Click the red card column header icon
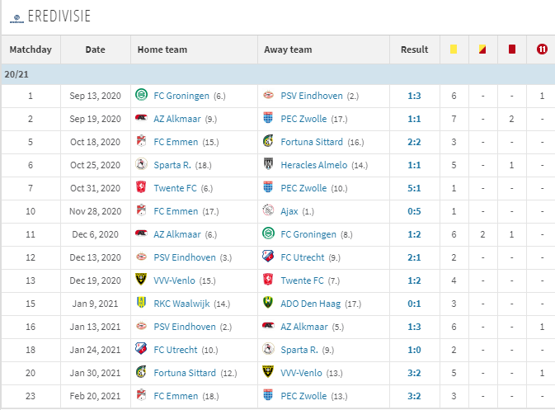The width and height of the screenshot is (555, 410). click(x=512, y=49)
